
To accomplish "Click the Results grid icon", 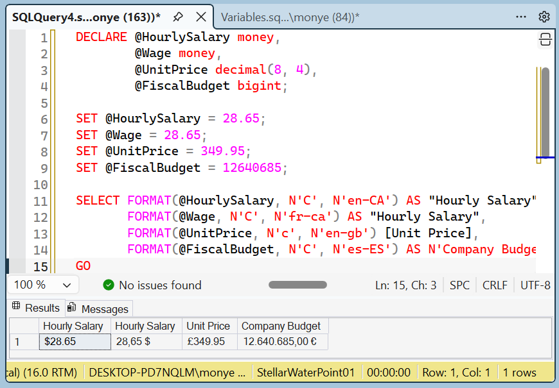I will pos(16,305).
